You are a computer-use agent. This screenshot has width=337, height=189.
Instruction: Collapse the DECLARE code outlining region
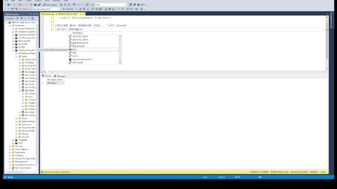(55, 25)
